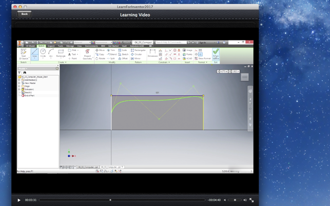Select the Rotate tool in Modify panel
The image size is (330, 206).
tap(100, 58)
